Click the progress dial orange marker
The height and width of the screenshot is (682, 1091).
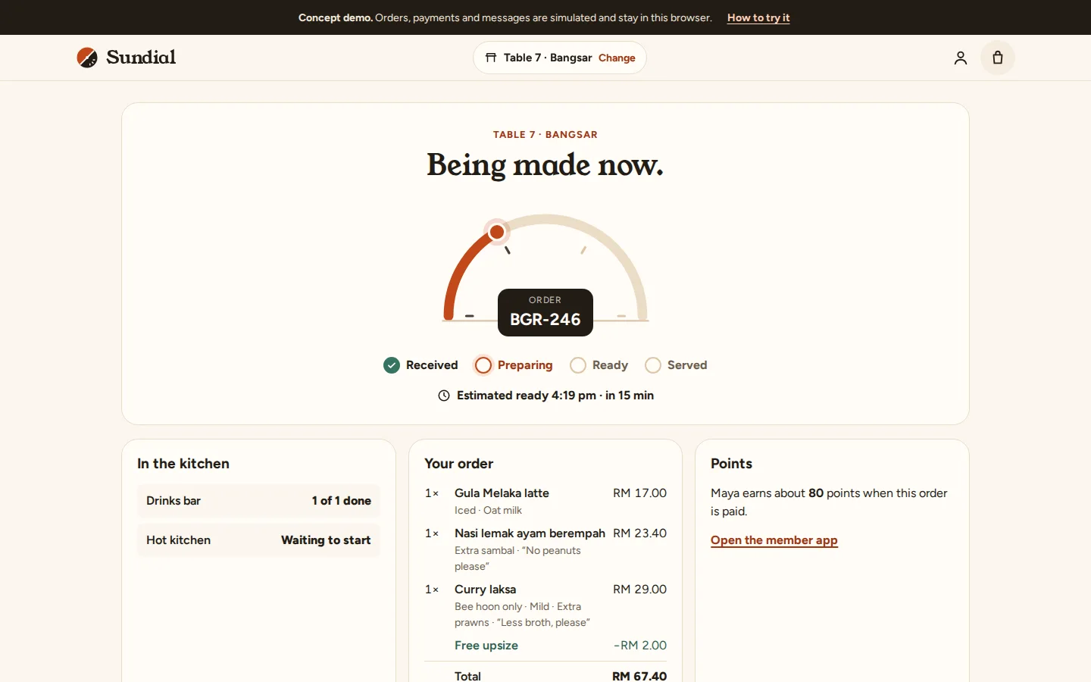pos(497,231)
